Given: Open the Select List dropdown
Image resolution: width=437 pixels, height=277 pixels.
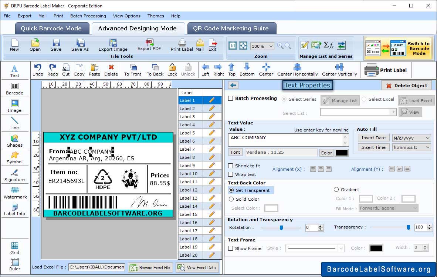Looking at the screenshot, I should (358, 112).
